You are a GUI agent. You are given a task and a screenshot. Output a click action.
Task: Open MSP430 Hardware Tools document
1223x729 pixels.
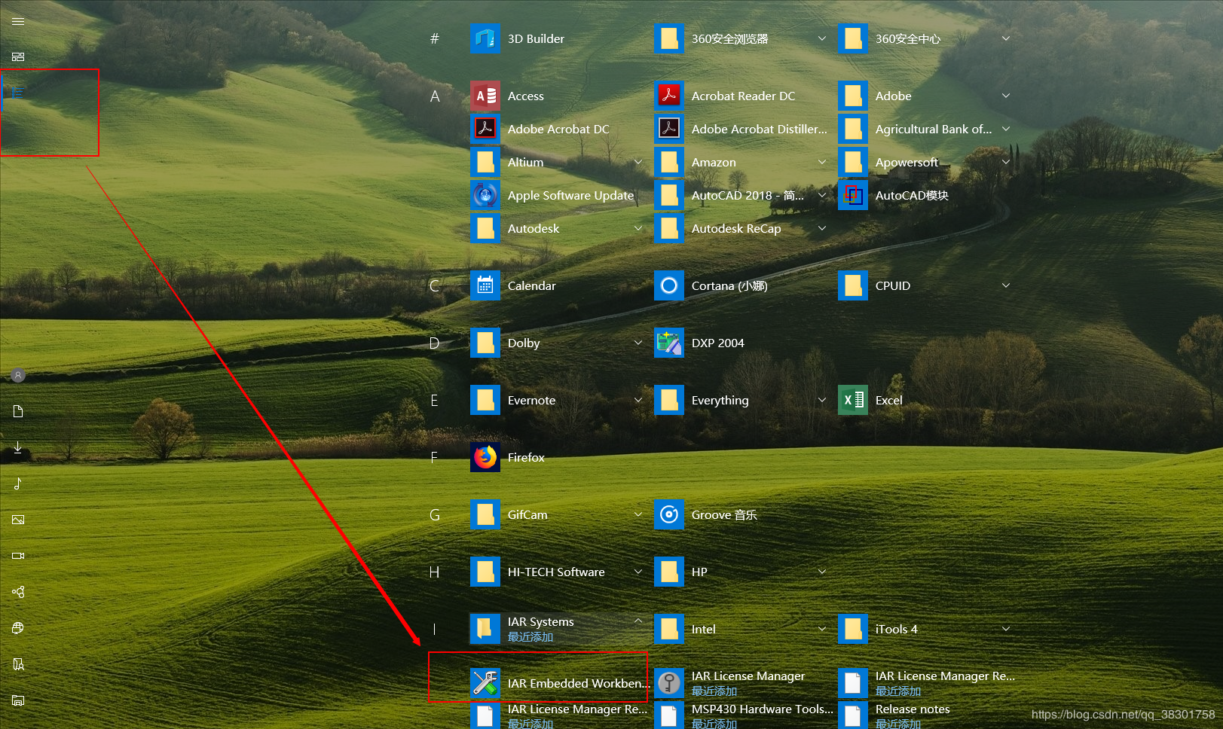[x=743, y=715]
